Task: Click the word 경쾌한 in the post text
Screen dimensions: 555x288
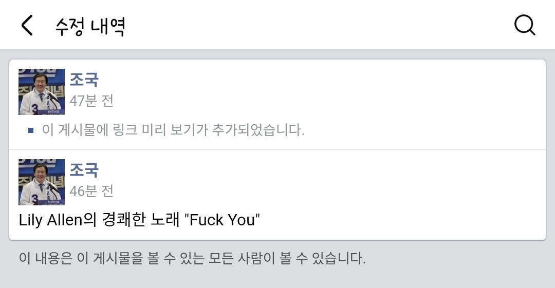Action: [124, 220]
